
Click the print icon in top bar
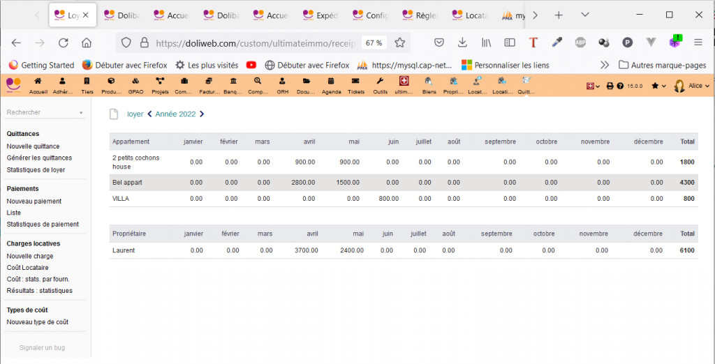(x=610, y=86)
